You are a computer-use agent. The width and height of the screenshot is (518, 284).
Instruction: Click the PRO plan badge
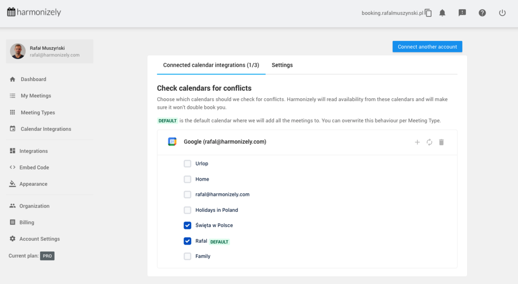click(x=47, y=256)
